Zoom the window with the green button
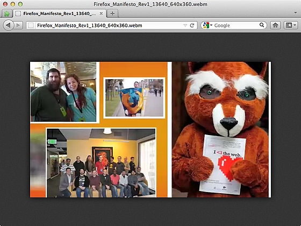The width and height of the screenshot is (301, 226). 20,4
